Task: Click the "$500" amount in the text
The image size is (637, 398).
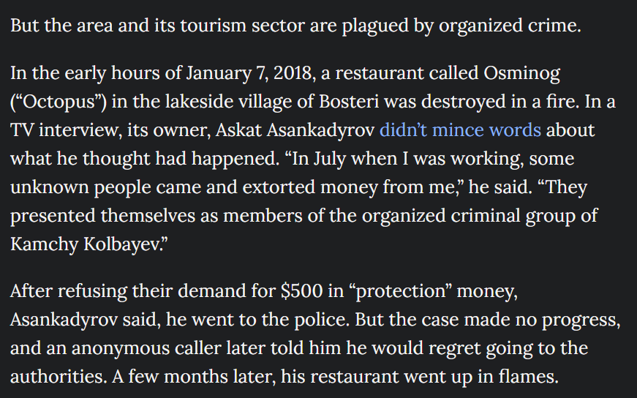Action: (301, 291)
